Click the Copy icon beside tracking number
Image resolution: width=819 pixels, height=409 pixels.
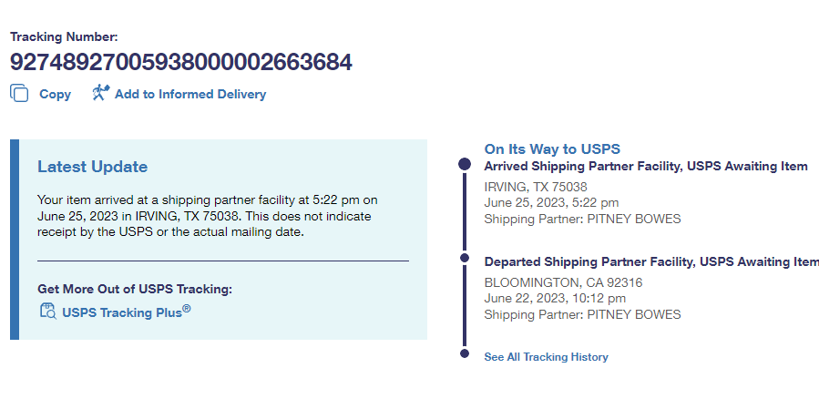pos(19,93)
